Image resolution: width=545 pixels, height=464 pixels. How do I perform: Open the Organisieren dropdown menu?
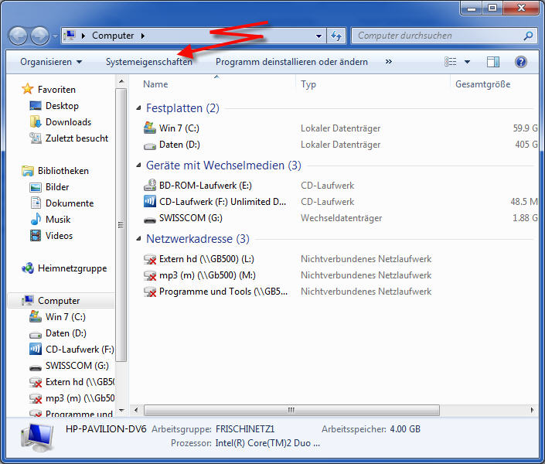(x=51, y=62)
